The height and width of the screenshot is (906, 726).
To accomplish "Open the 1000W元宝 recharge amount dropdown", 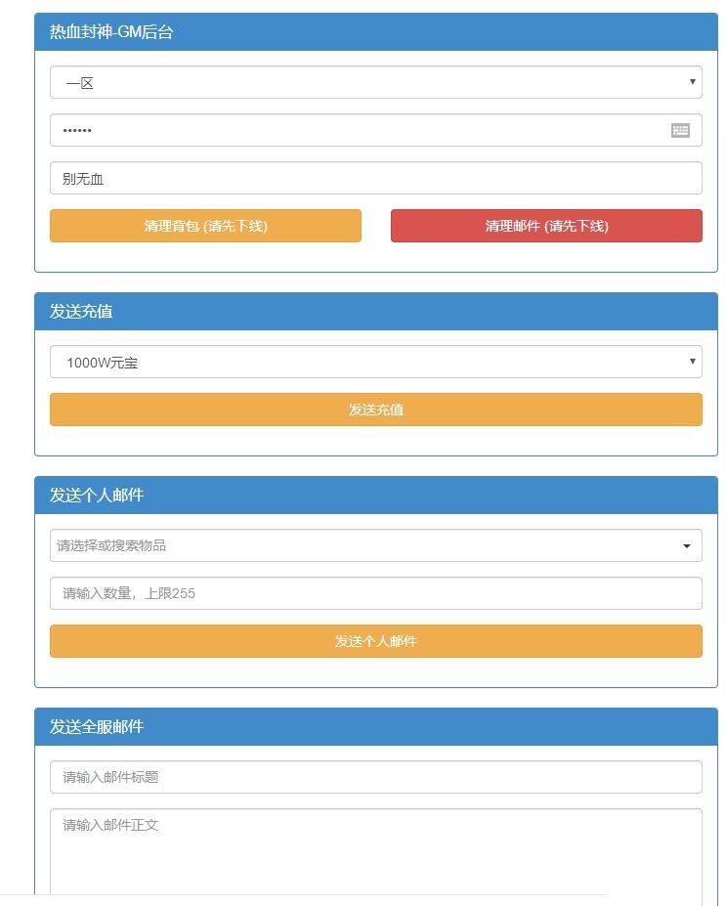I will point(375,363).
